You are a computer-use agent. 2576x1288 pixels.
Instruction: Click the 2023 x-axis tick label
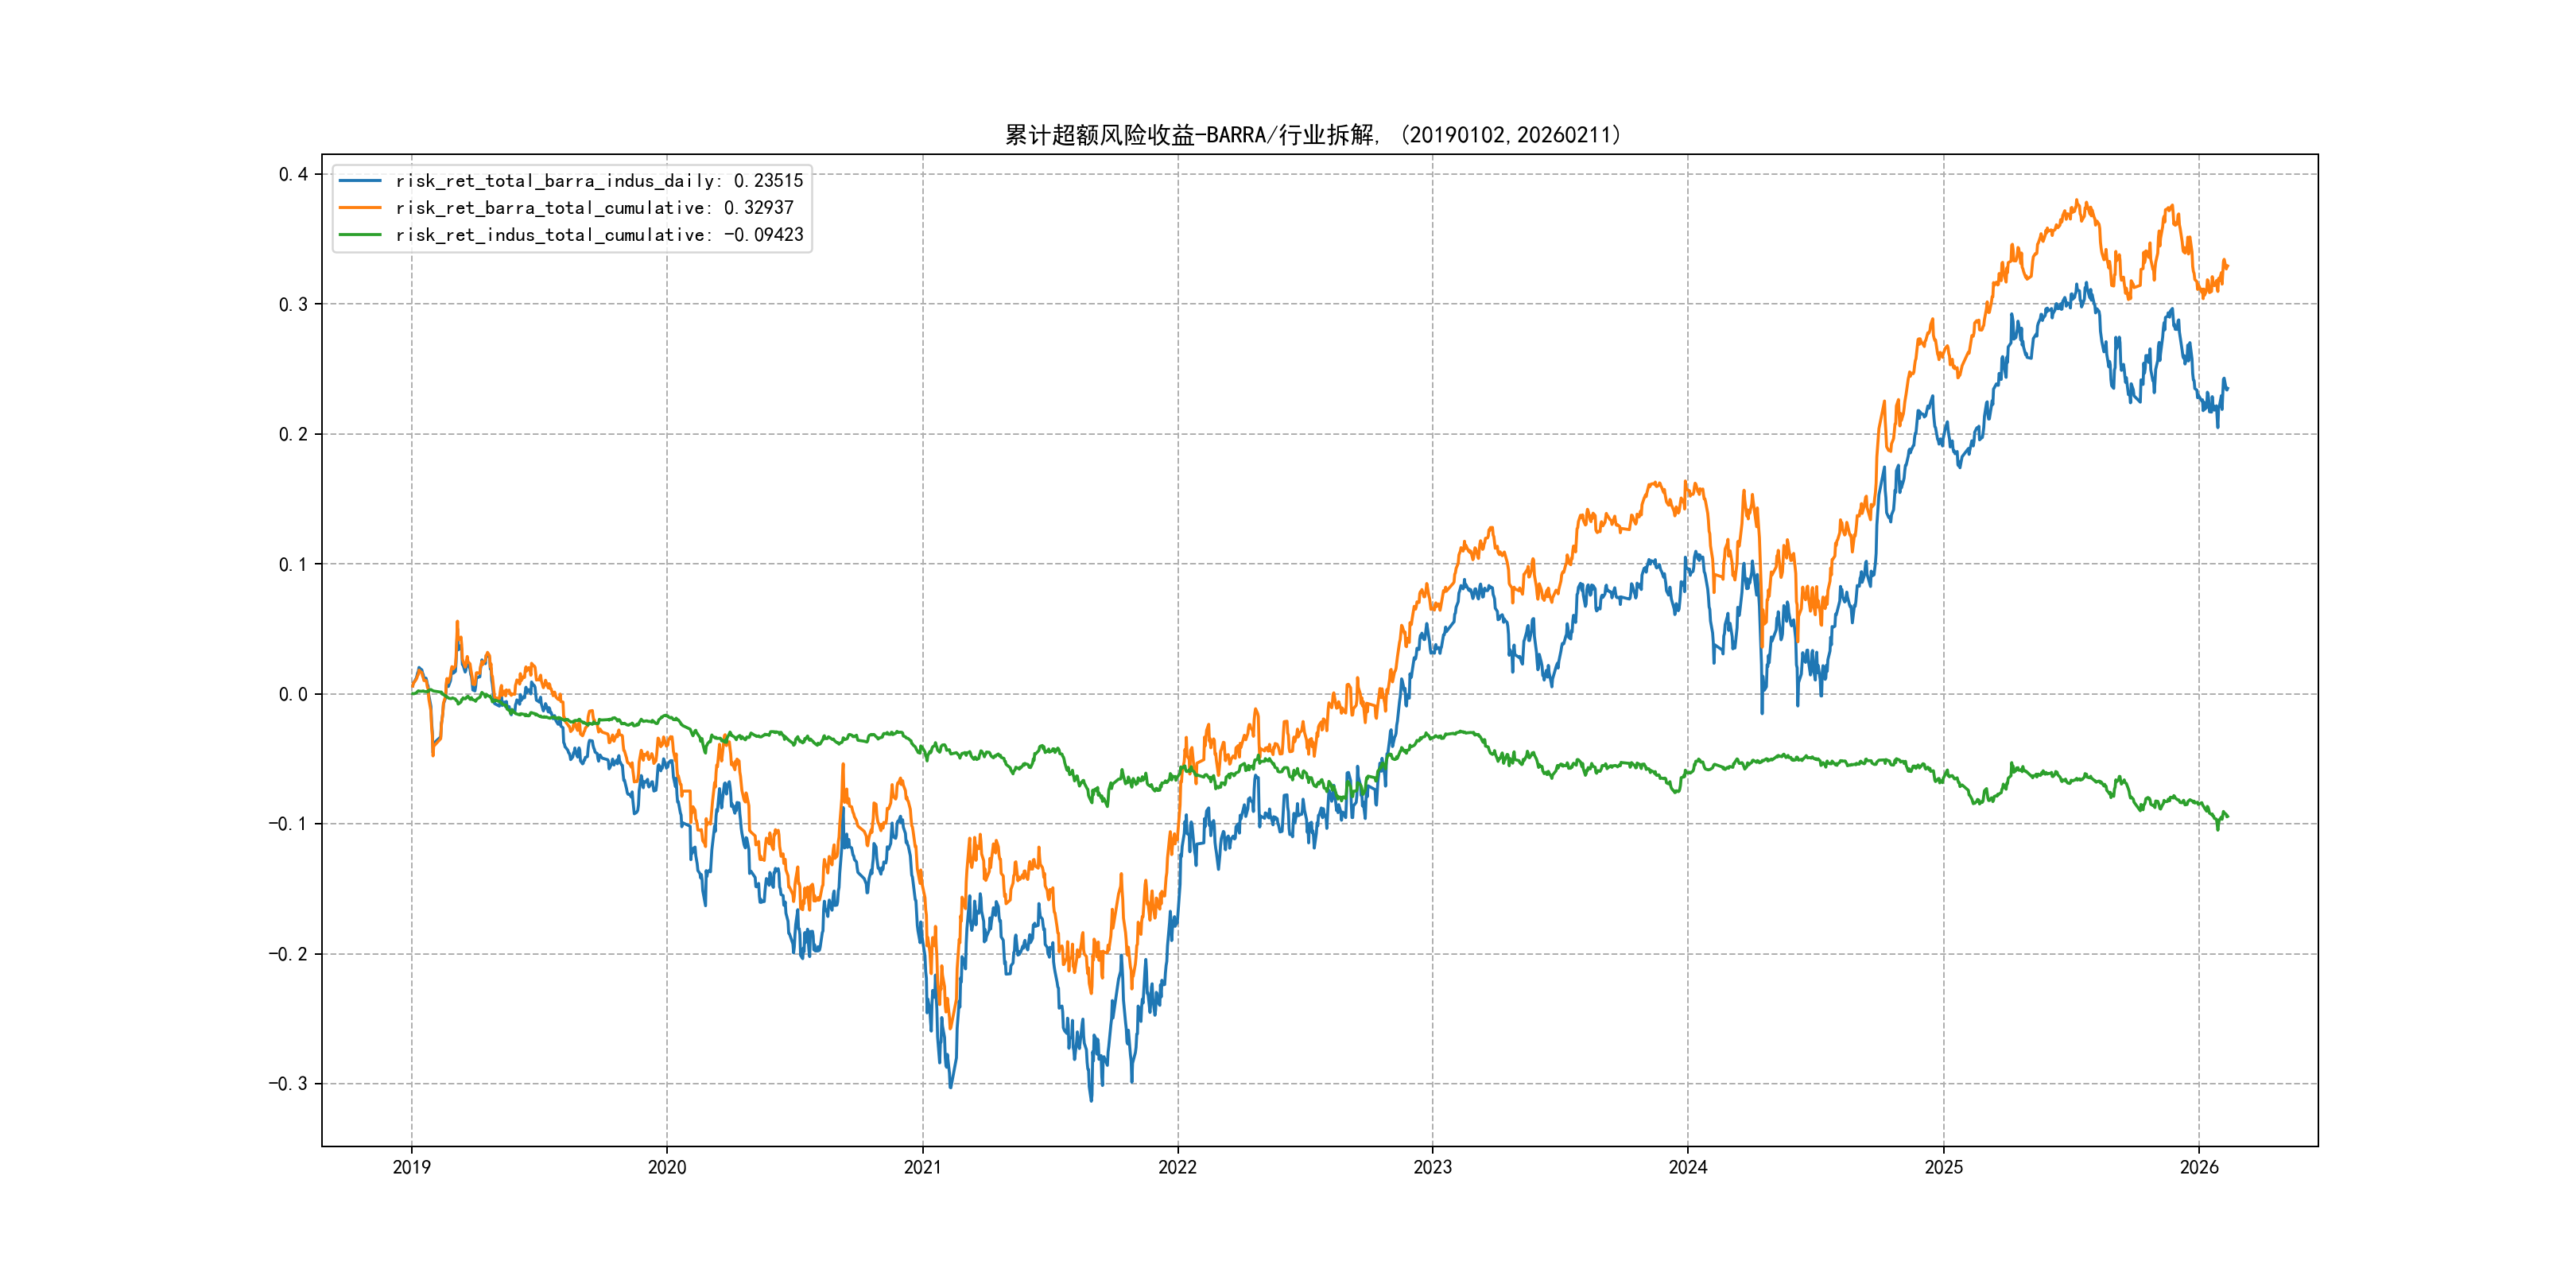(1432, 1167)
